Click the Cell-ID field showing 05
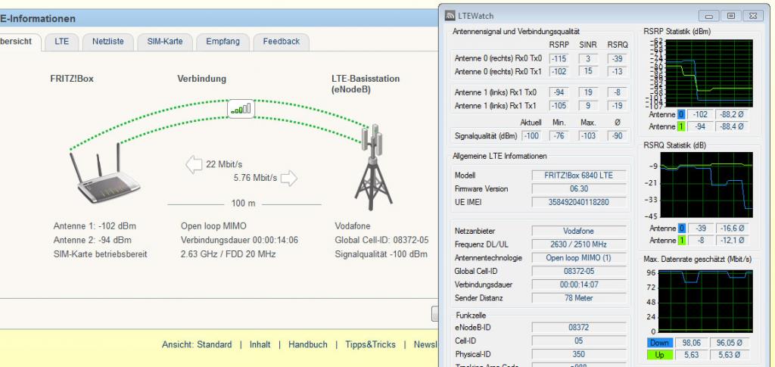This screenshot has height=367, width=775. pyautogui.click(x=579, y=341)
